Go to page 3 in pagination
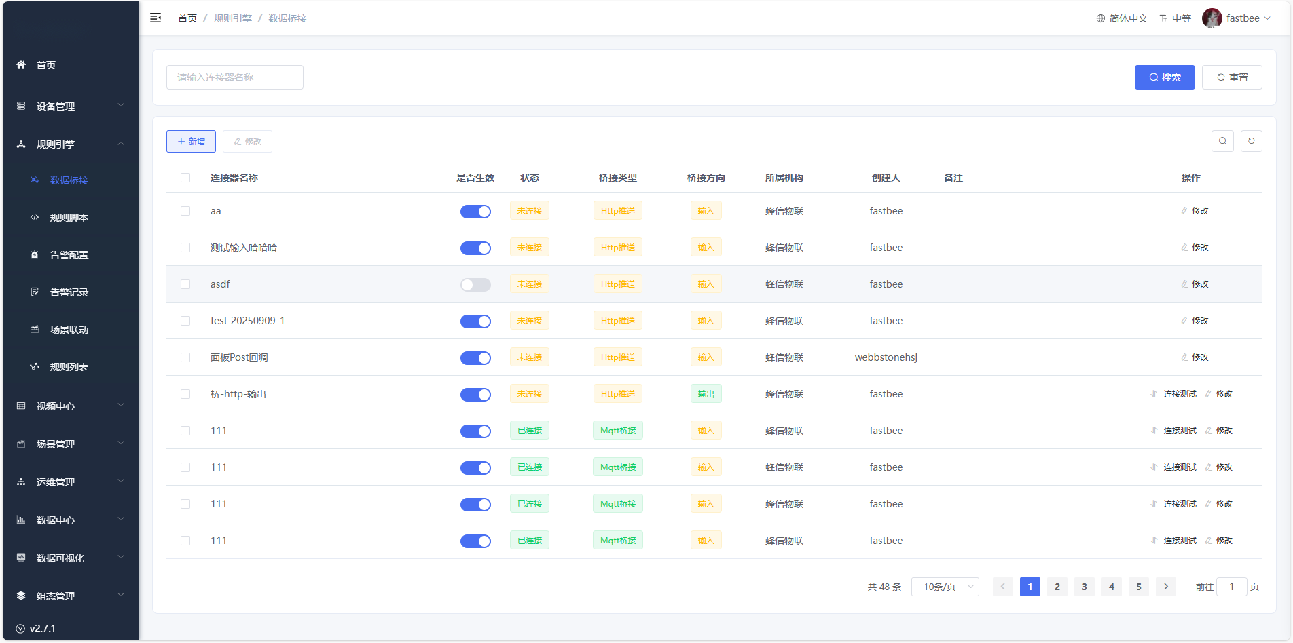 1085,587
